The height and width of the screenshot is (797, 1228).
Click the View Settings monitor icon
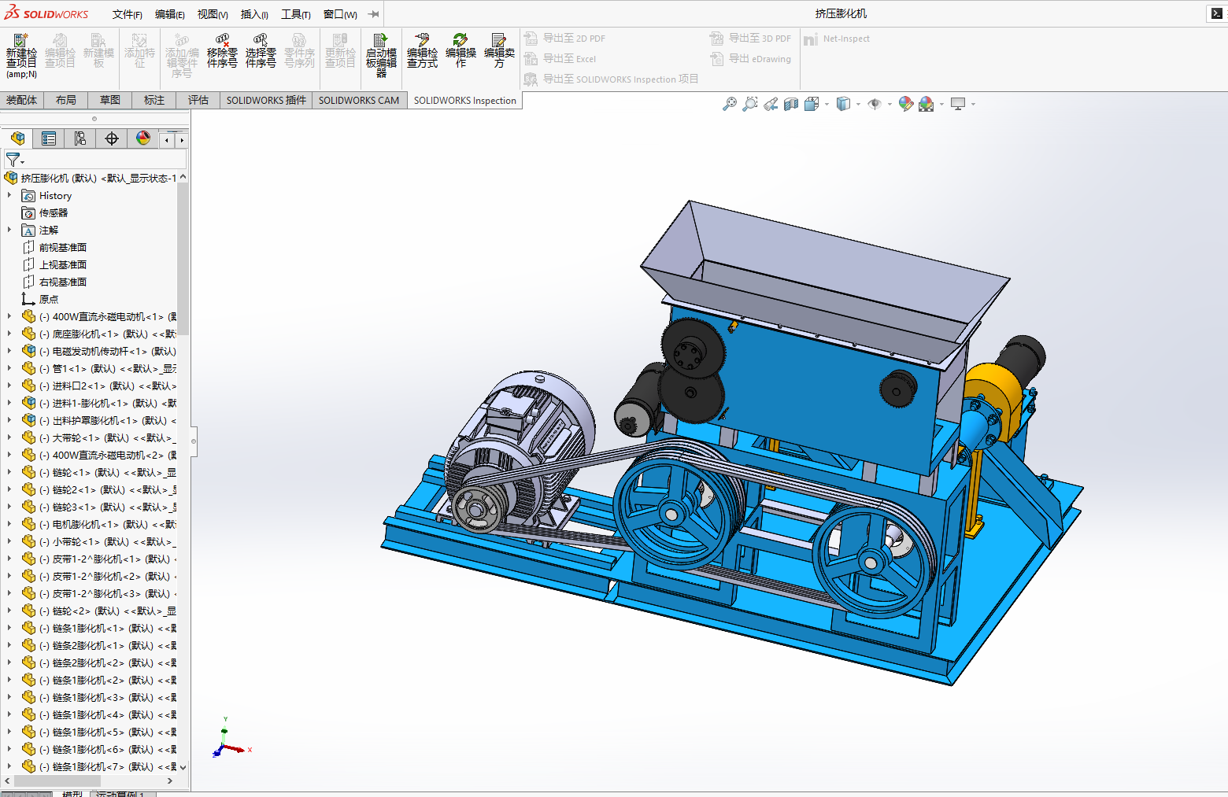[958, 104]
